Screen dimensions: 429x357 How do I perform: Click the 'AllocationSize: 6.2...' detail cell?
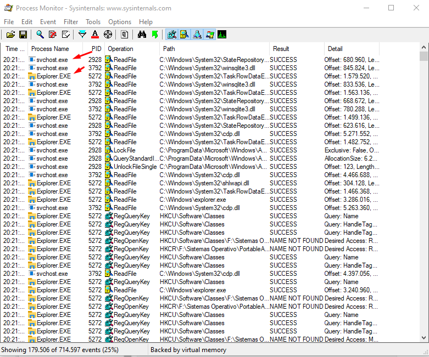click(351, 158)
